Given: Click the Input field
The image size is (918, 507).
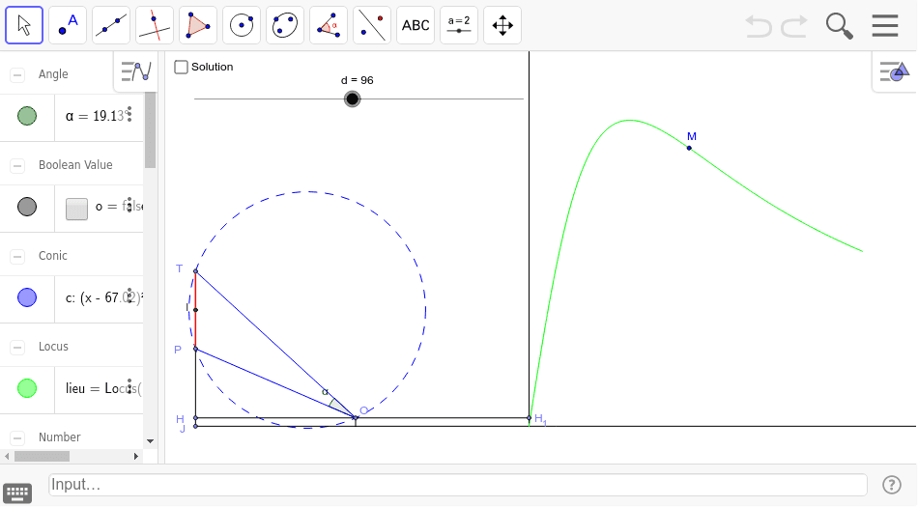Looking at the screenshot, I should tap(457, 485).
